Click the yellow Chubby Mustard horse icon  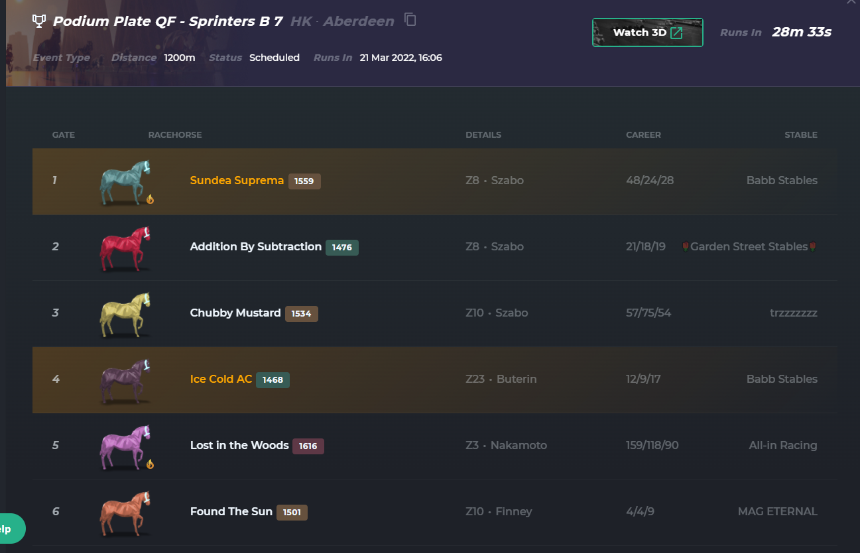[125, 315]
